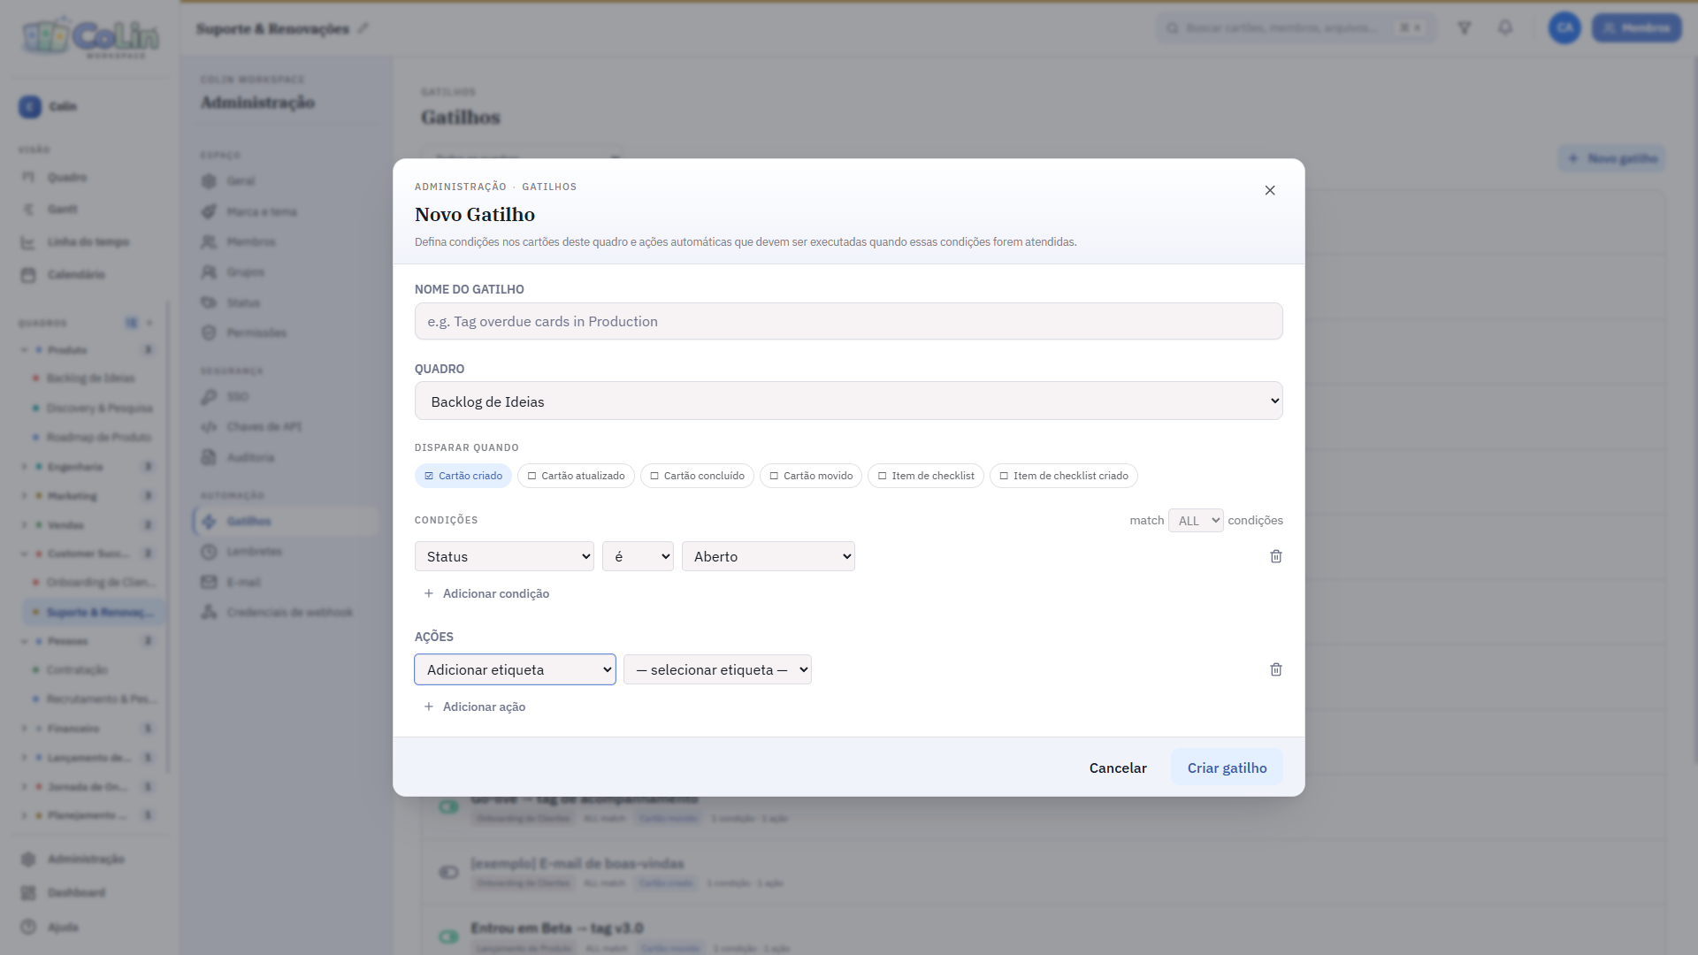This screenshot has height=955, width=1698.
Task: Delete the Adicionar etiqueta action row
Action: pyautogui.click(x=1276, y=669)
